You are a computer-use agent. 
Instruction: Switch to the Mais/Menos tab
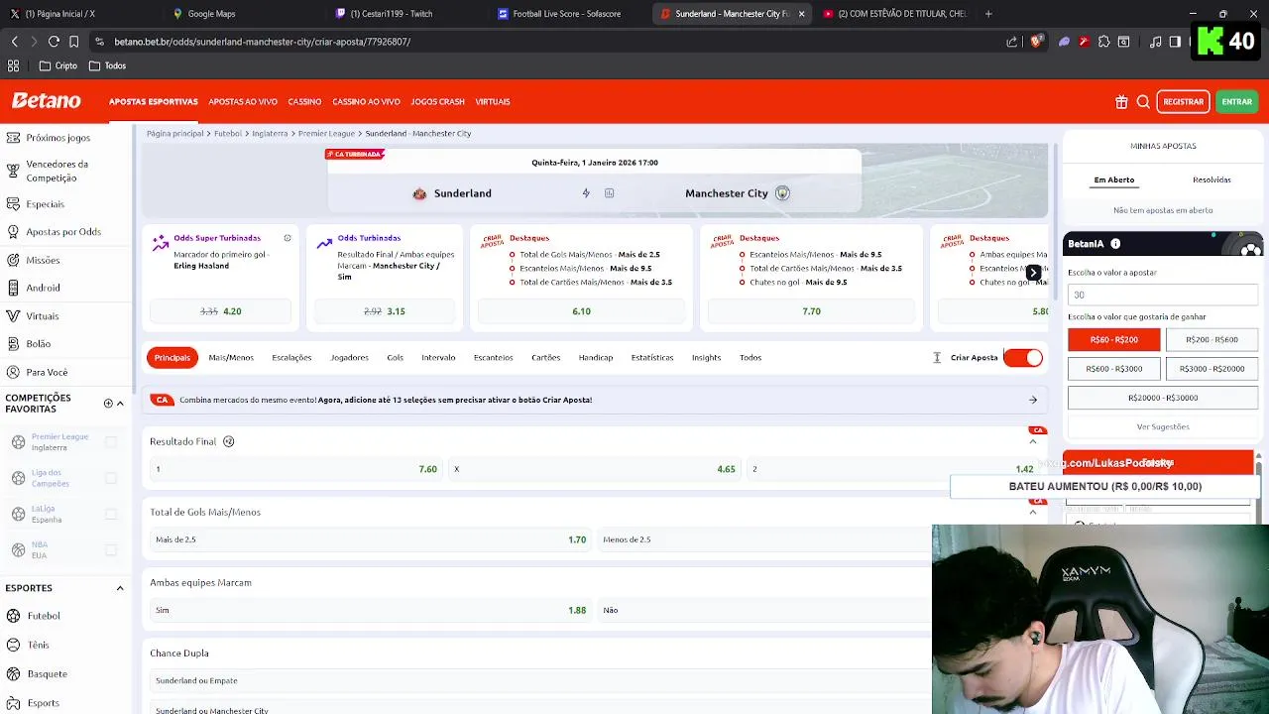tap(231, 358)
